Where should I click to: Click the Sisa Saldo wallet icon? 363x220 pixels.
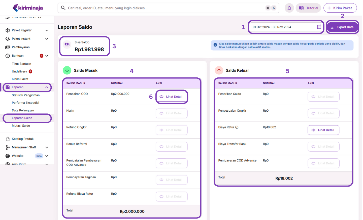click(67, 44)
